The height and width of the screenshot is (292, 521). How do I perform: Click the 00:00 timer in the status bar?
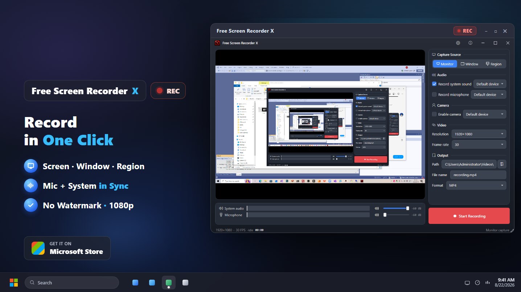(259, 230)
